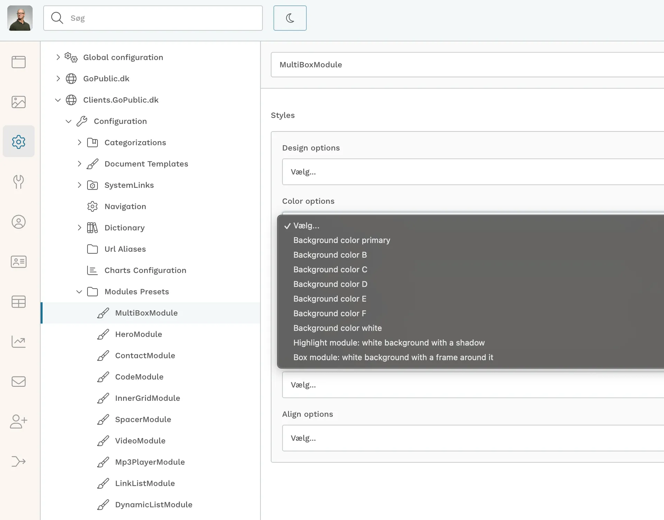Click the table layout sidebar icon

point(19,302)
